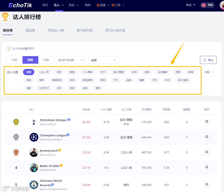Switch to the 黑马EC创作者 tab
This screenshot has height=193, width=224.
(115, 30)
